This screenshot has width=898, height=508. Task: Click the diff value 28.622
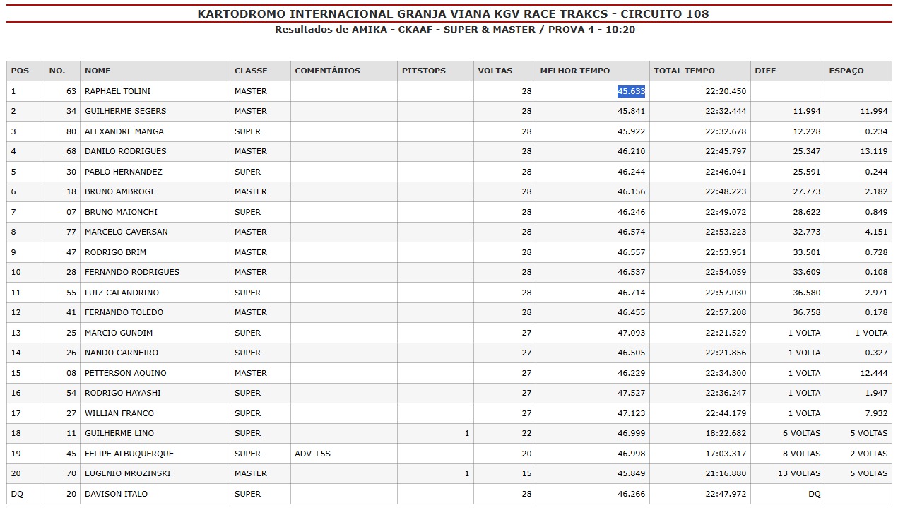(x=807, y=212)
